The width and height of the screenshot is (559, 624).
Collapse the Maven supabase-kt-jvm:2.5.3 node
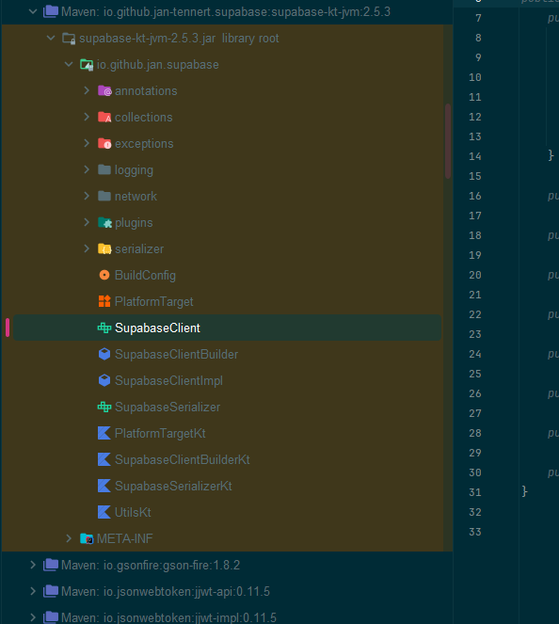(x=33, y=11)
